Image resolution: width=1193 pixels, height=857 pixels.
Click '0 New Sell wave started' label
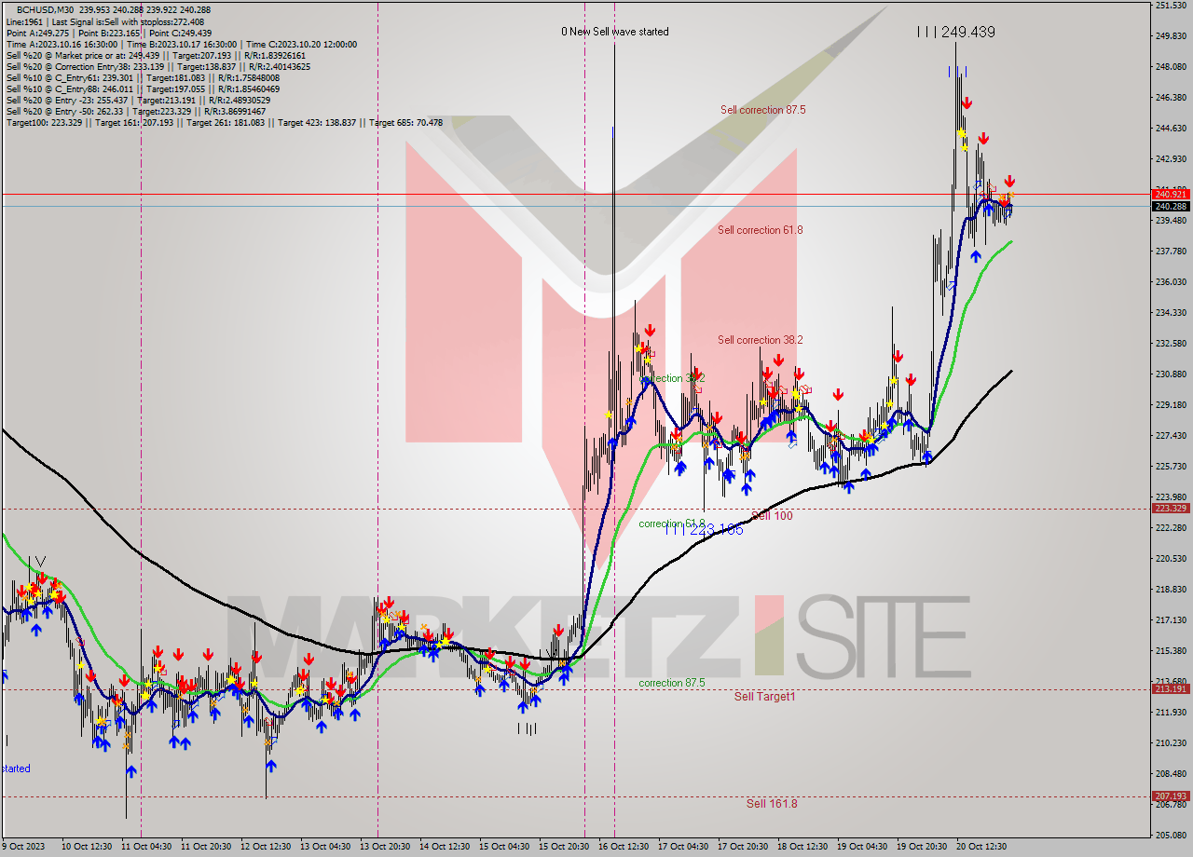pyautogui.click(x=614, y=32)
